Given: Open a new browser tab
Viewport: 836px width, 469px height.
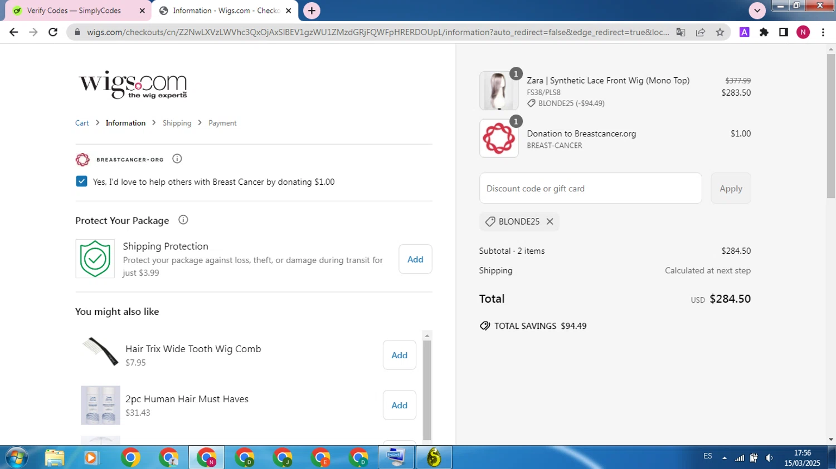Looking at the screenshot, I should click(312, 11).
